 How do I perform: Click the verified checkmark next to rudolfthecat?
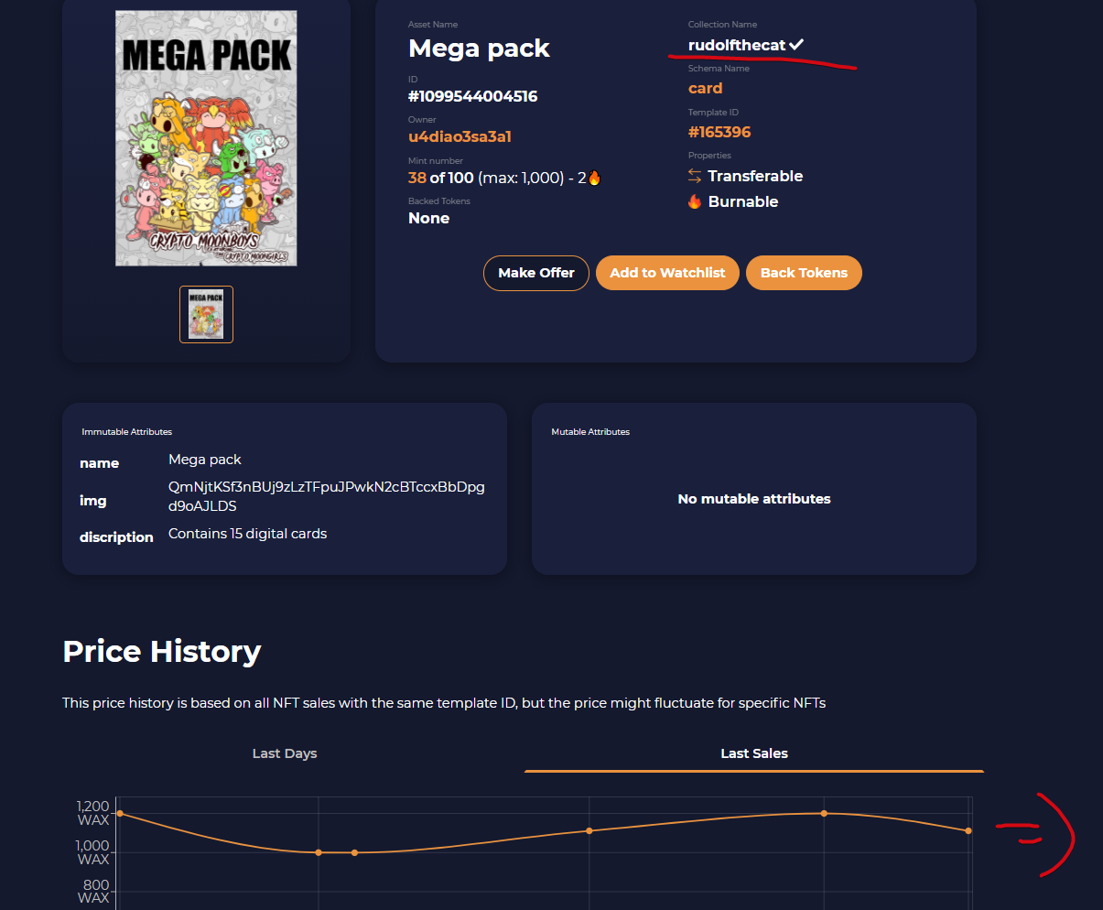[x=796, y=45]
